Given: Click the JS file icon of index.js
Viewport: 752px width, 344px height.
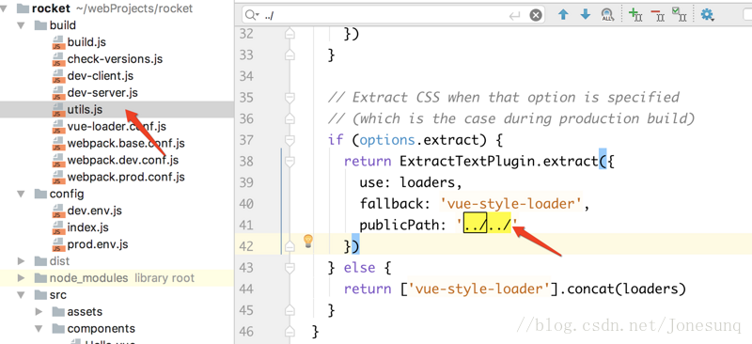Looking at the screenshot, I should [58, 227].
